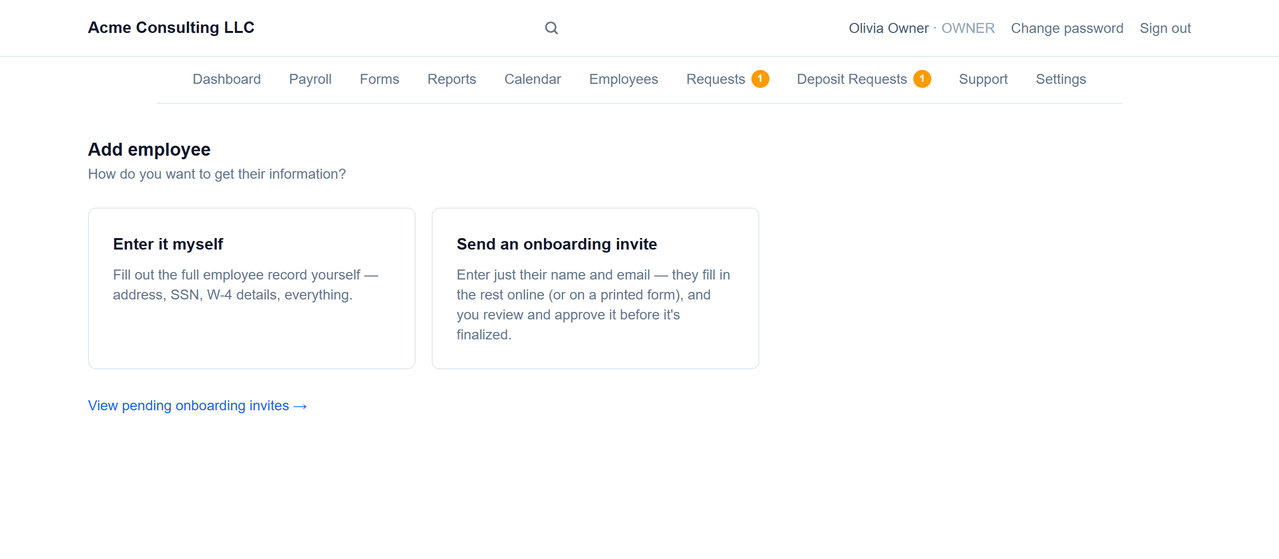Click the Add employee heading
The image size is (1279, 559).
point(149,149)
